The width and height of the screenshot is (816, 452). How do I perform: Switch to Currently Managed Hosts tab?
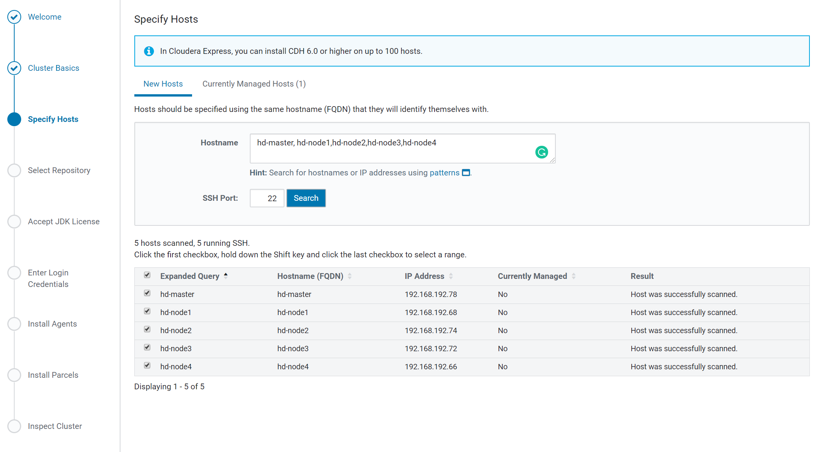coord(254,84)
